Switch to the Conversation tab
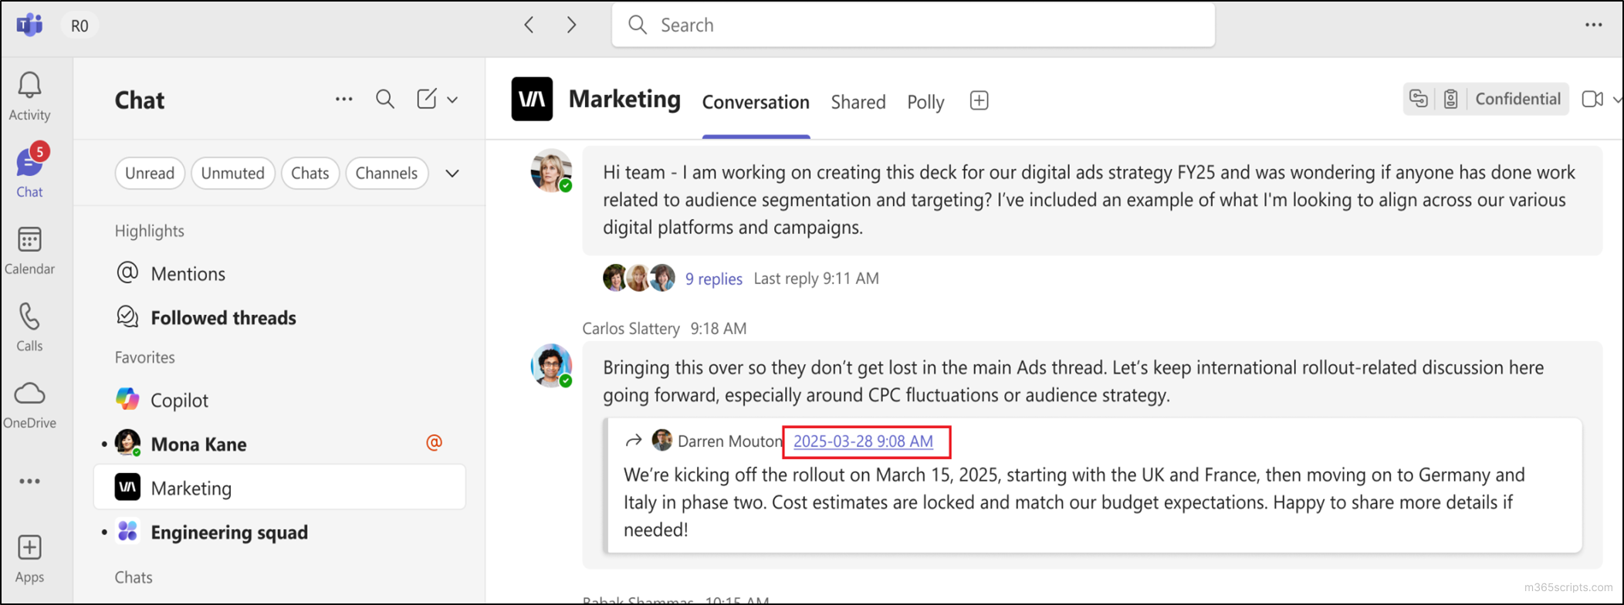Screen dimensions: 1624x605 tap(756, 102)
